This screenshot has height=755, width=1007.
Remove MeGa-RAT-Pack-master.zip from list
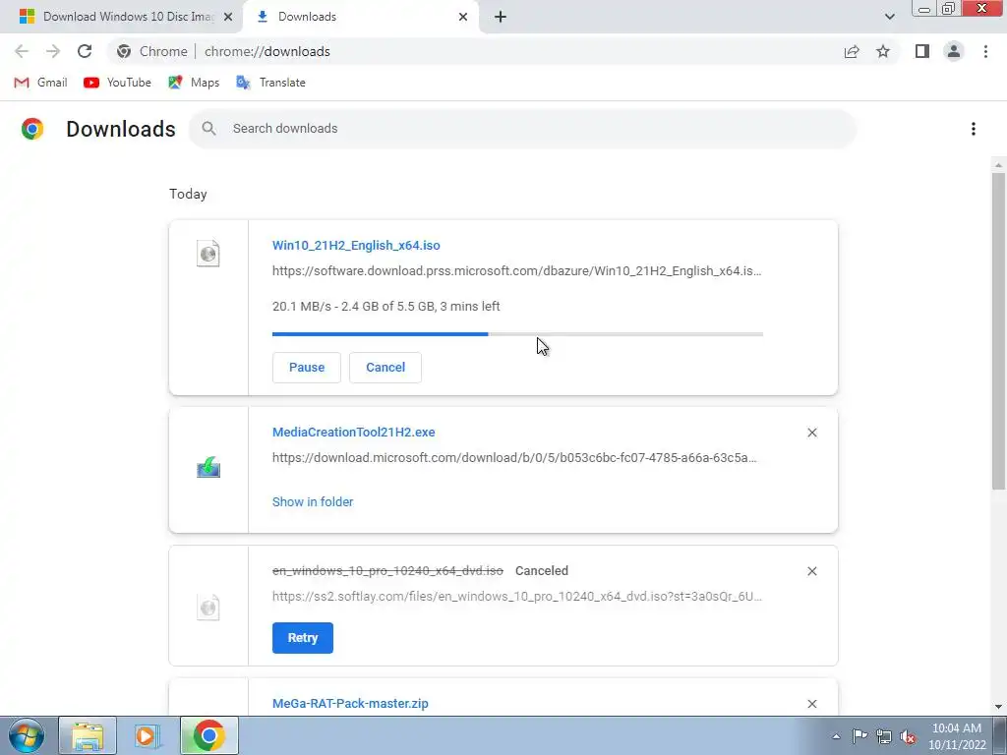point(811,704)
